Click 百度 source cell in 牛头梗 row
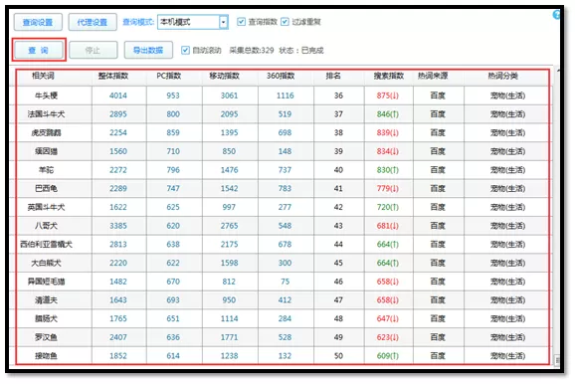The height and width of the screenshot is (384, 575). tap(438, 96)
